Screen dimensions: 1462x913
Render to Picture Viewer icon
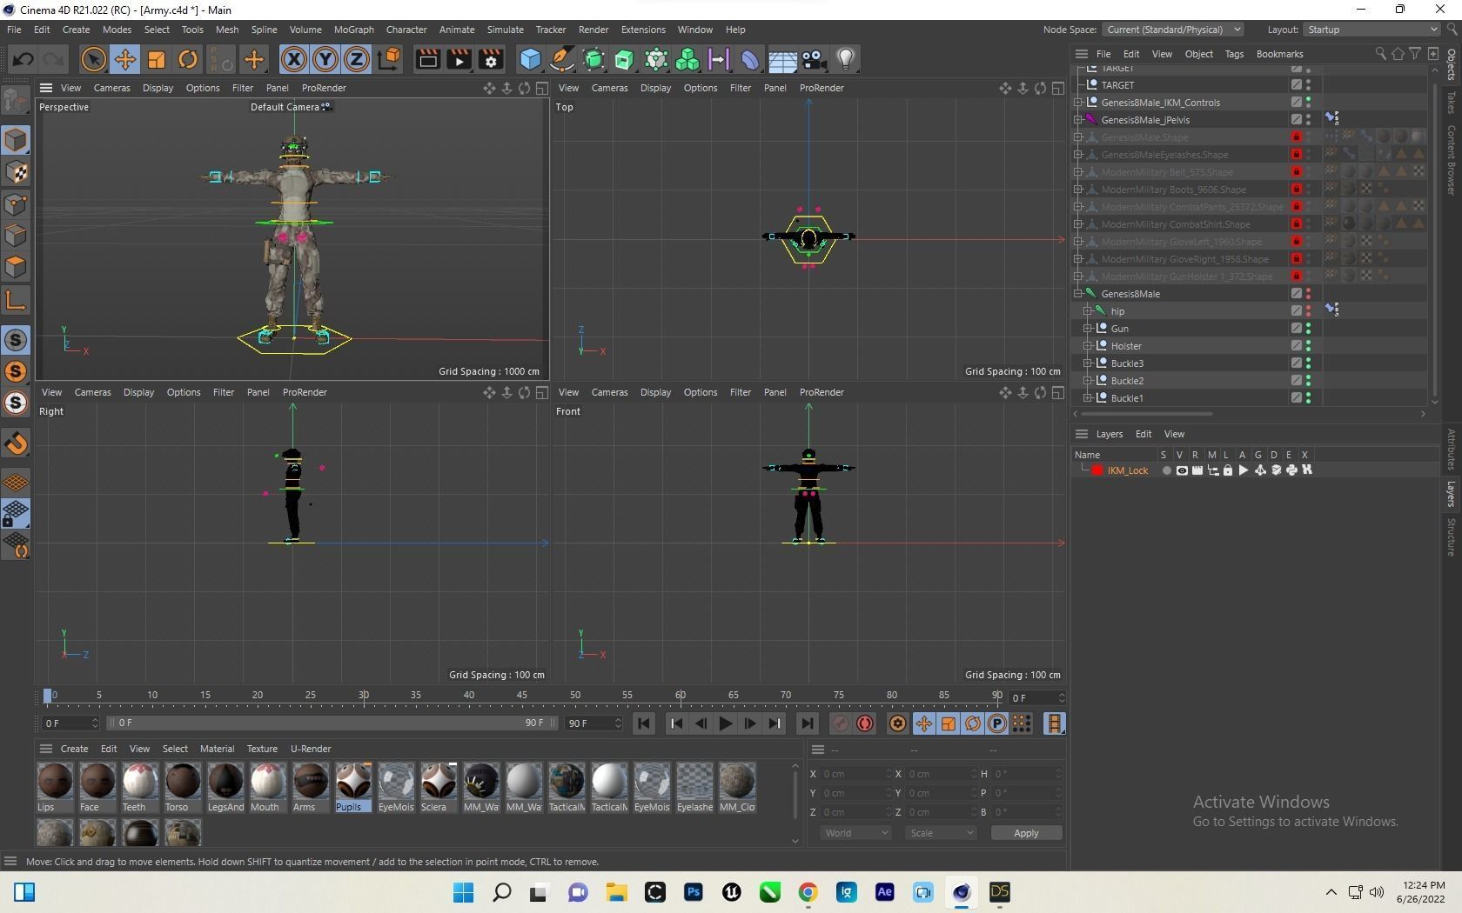pos(459,59)
